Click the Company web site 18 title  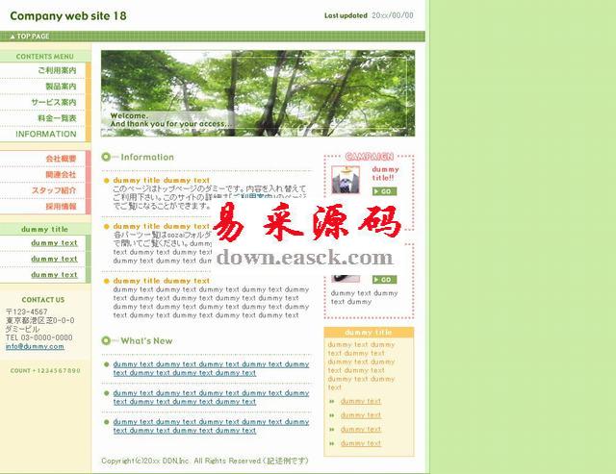tap(68, 15)
